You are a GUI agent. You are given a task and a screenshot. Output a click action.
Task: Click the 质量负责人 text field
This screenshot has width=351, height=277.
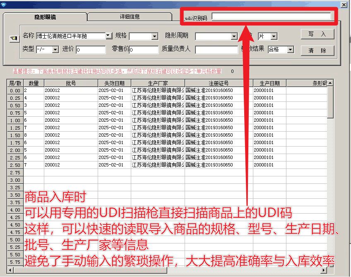coord(216,50)
